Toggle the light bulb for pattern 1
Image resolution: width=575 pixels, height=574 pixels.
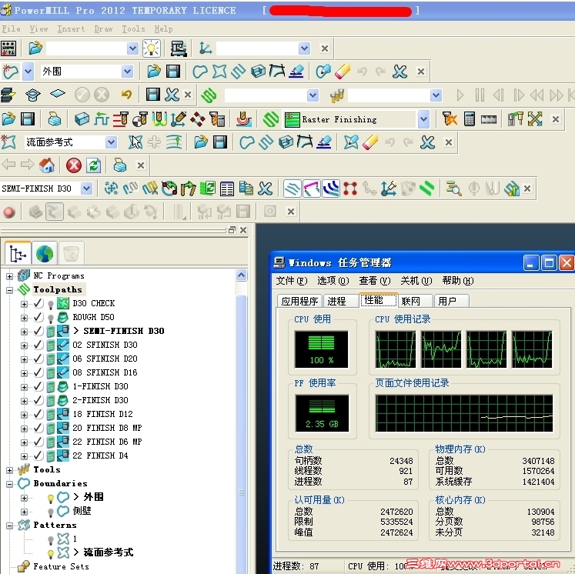51,539
